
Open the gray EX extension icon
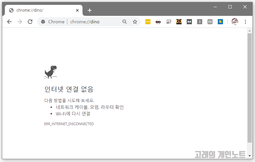click(210, 22)
